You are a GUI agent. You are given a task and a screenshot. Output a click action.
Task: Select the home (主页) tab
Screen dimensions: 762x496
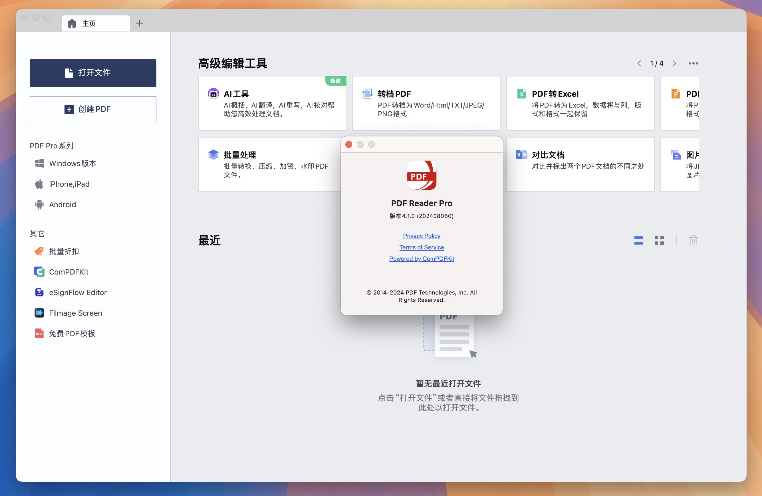click(96, 23)
